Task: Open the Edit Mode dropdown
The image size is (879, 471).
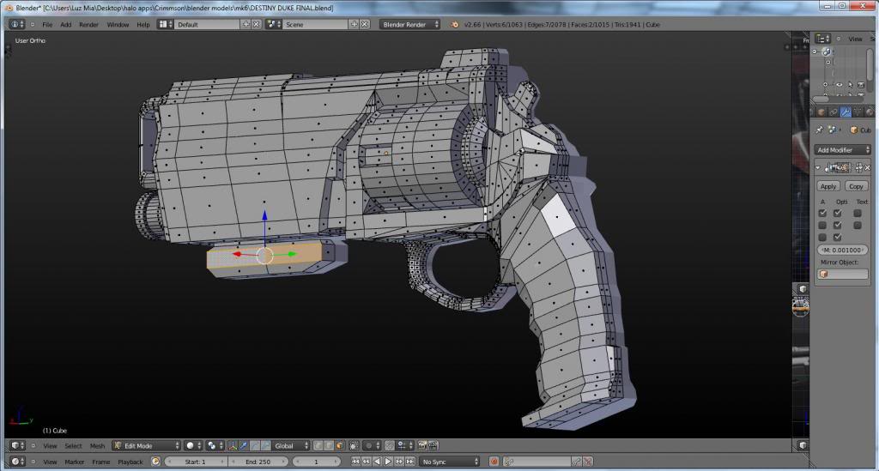Action: (146, 446)
